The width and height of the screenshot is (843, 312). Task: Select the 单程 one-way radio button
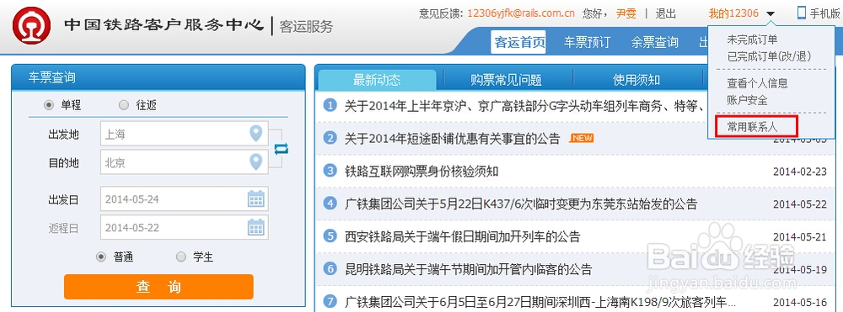pyautogui.click(x=48, y=105)
